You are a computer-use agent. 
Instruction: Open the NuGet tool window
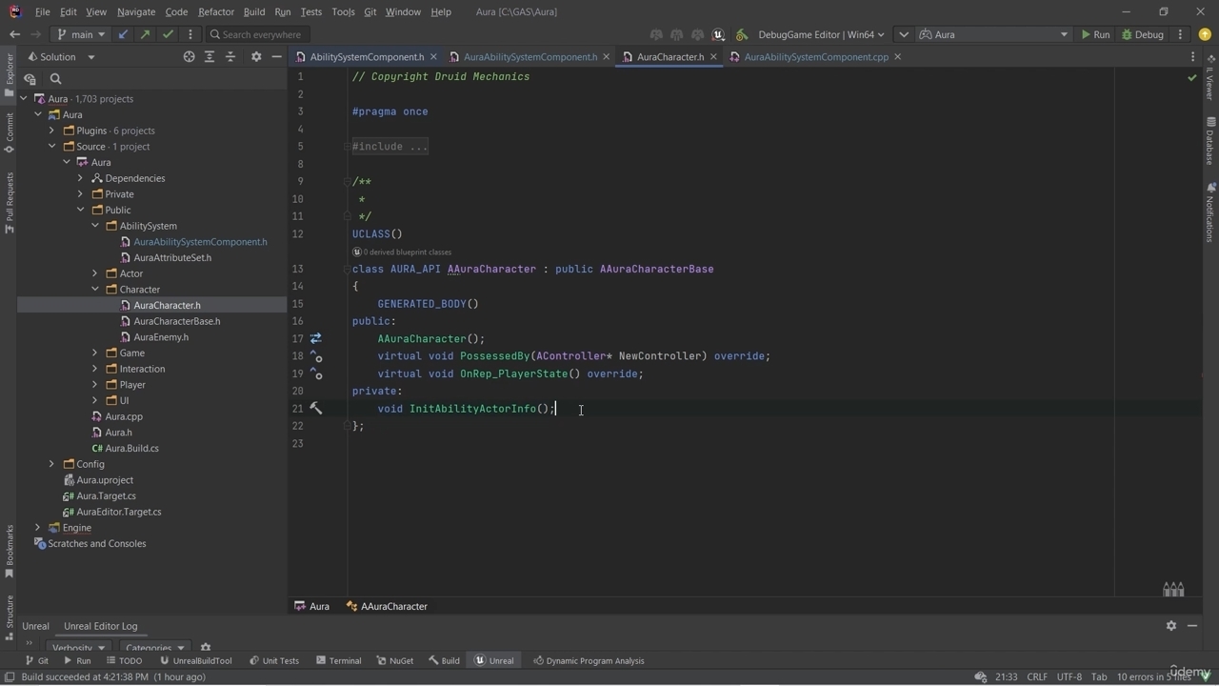[x=395, y=660]
